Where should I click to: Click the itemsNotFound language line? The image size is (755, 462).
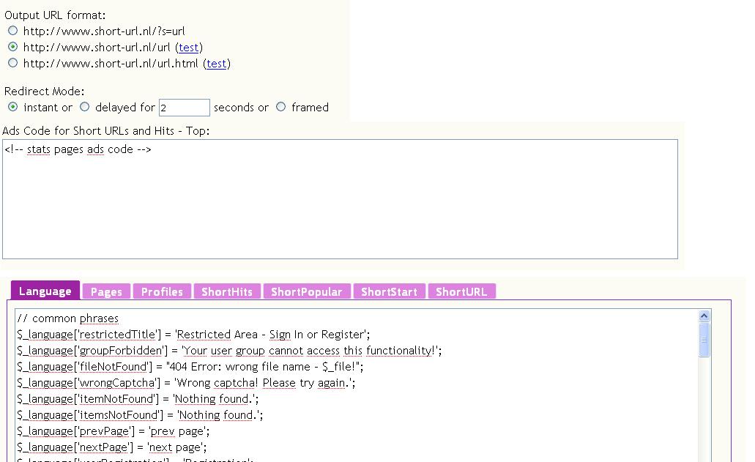click(x=140, y=415)
